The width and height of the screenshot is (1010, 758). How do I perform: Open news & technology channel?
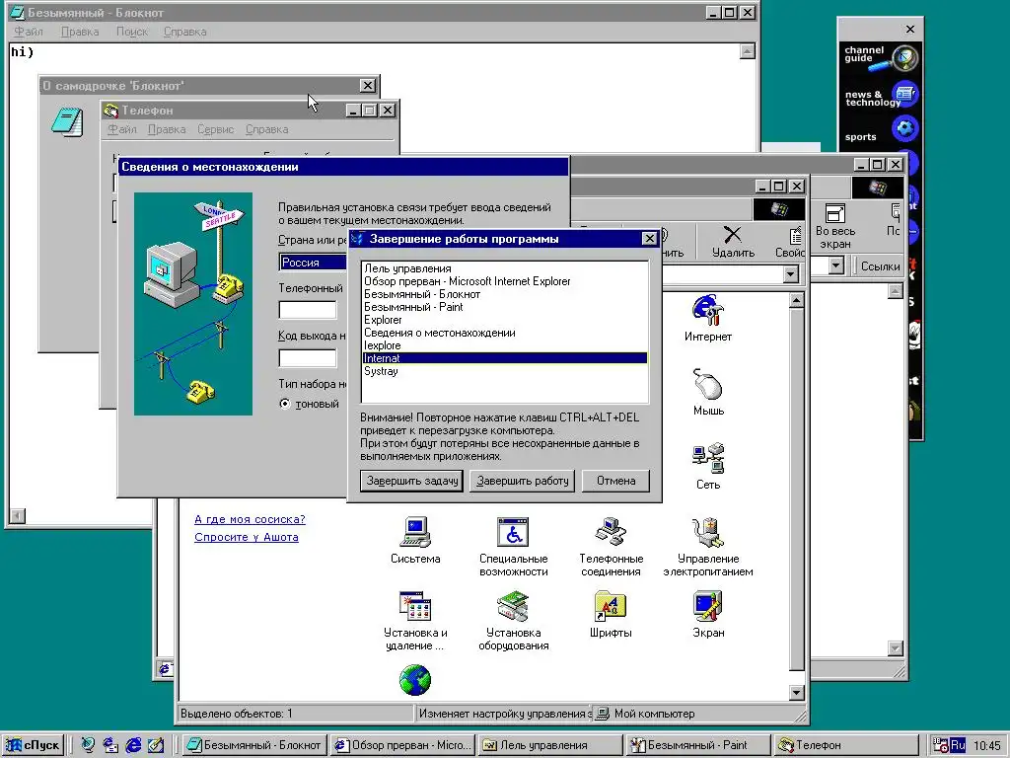point(880,96)
